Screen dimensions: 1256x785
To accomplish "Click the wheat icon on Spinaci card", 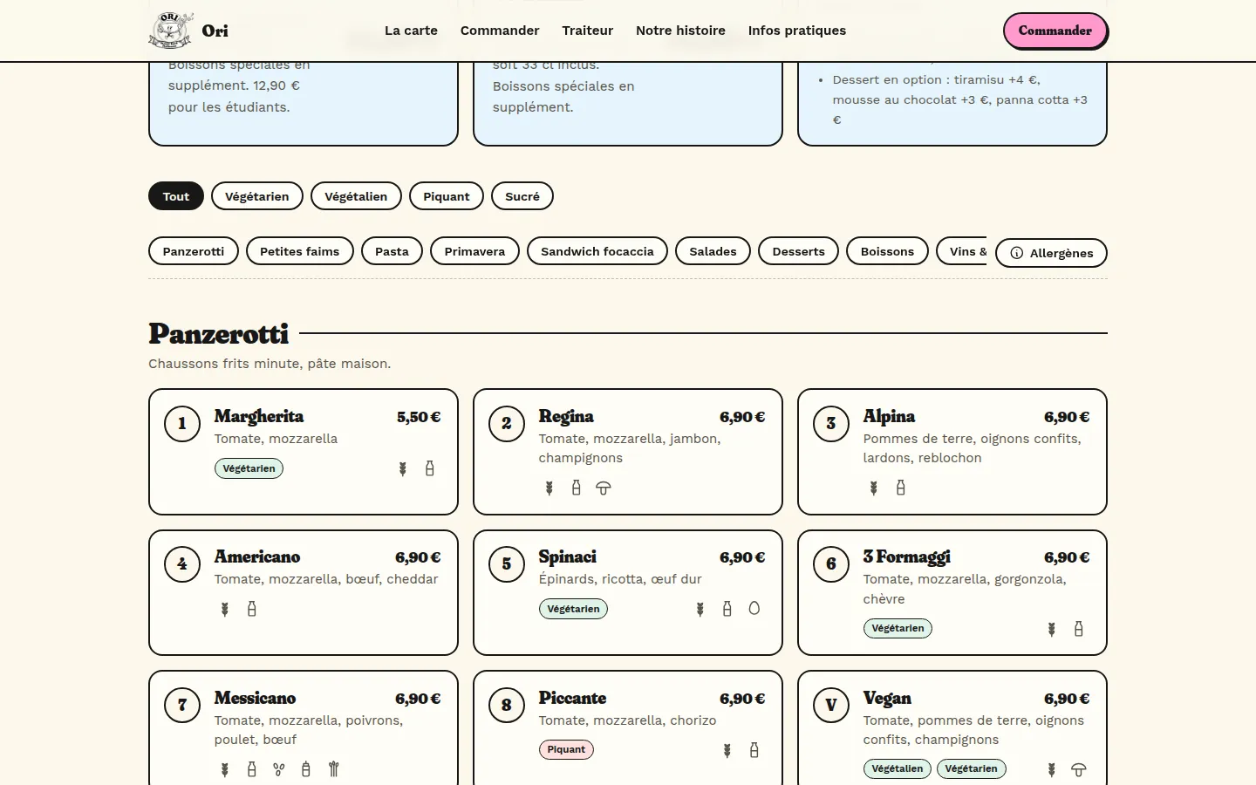I will [x=700, y=609].
